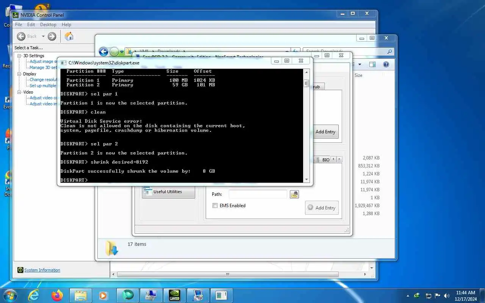Switch to the green circular app on taskbar
This screenshot has width=485, height=303.
pyautogui.click(x=128, y=295)
